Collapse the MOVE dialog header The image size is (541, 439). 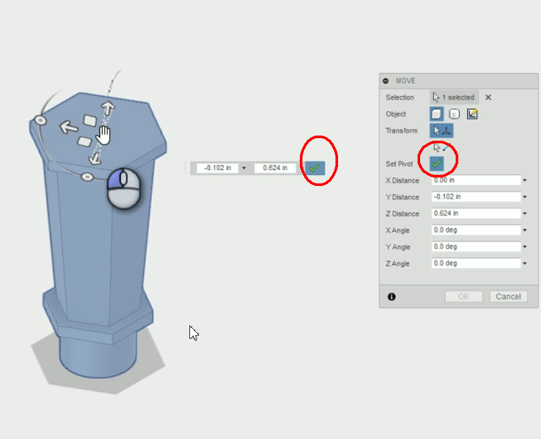(385, 80)
